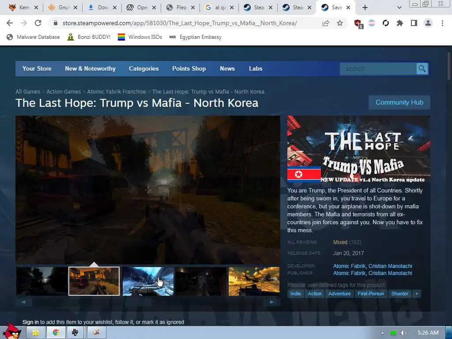The height and width of the screenshot is (339, 452).
Task: Select the helicopter screenshot thumbnail
Action: click(x=254, y=281)
